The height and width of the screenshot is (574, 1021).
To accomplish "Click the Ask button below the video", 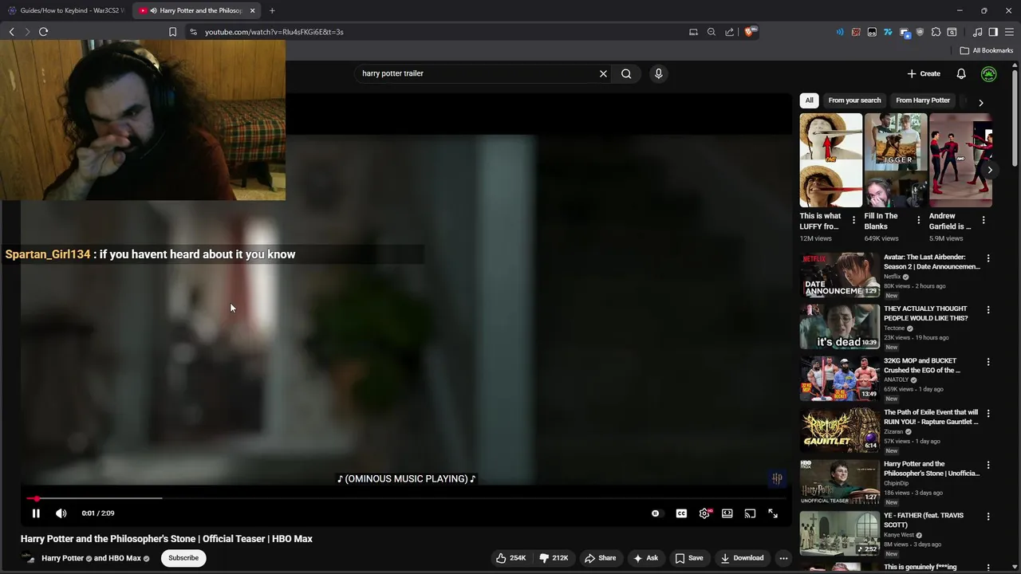I will [x=645, y=558].
